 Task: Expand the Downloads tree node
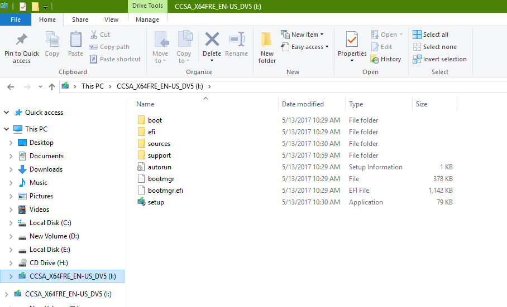(11, 169)
